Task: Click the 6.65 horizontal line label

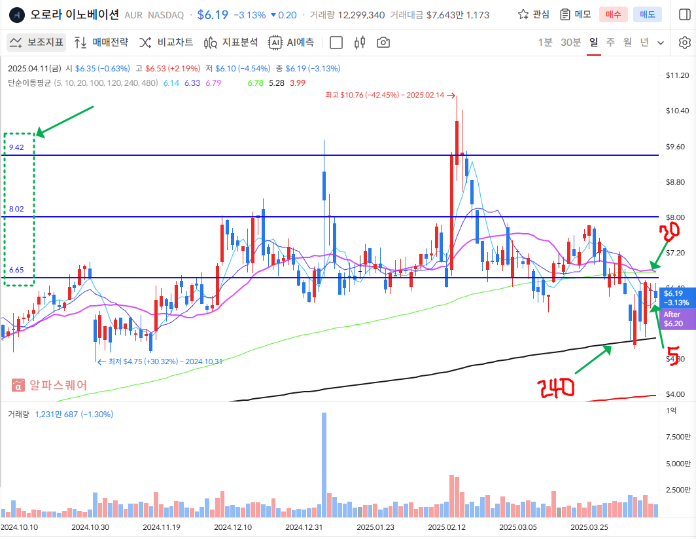Action: pyautogui.click(x=16, y=270)
